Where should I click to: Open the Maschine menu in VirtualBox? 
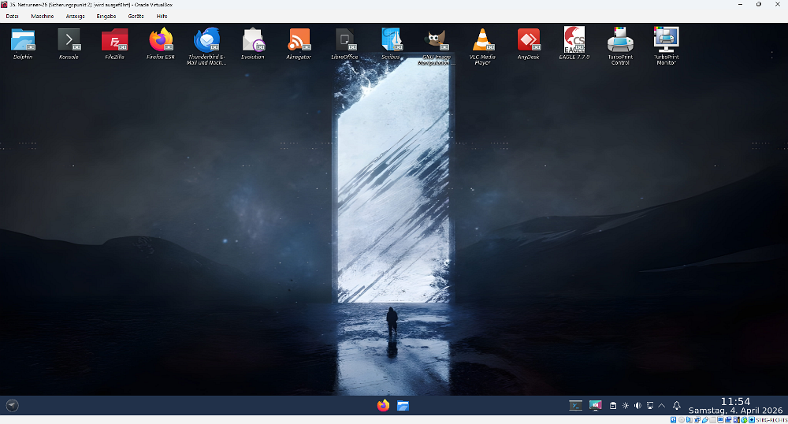[x=42, y=16]
